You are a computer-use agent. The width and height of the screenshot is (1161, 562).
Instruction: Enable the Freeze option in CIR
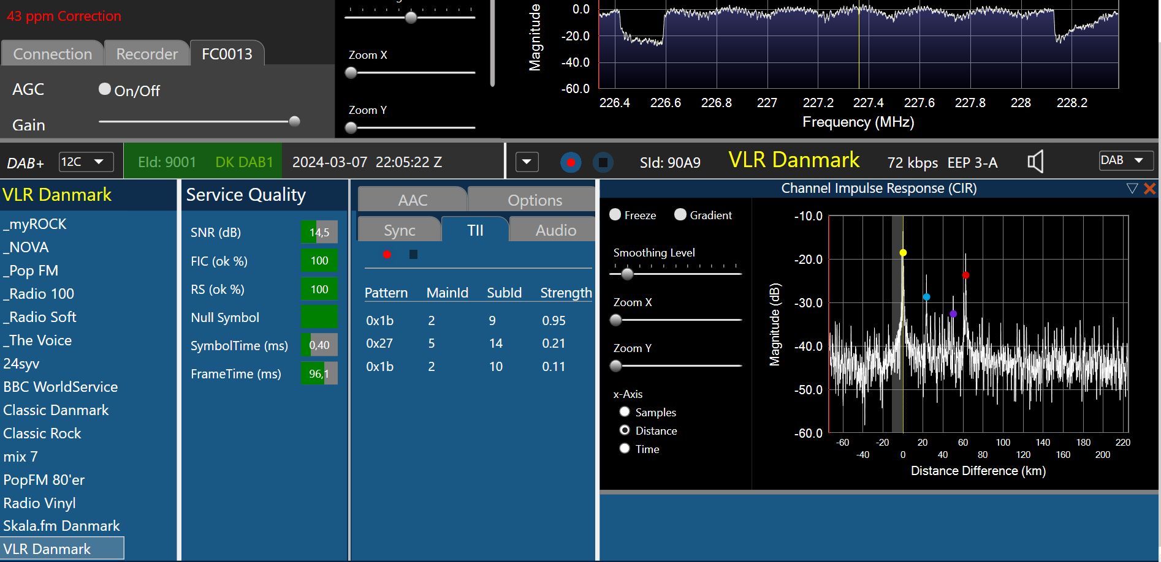click(x=615, y=215)
